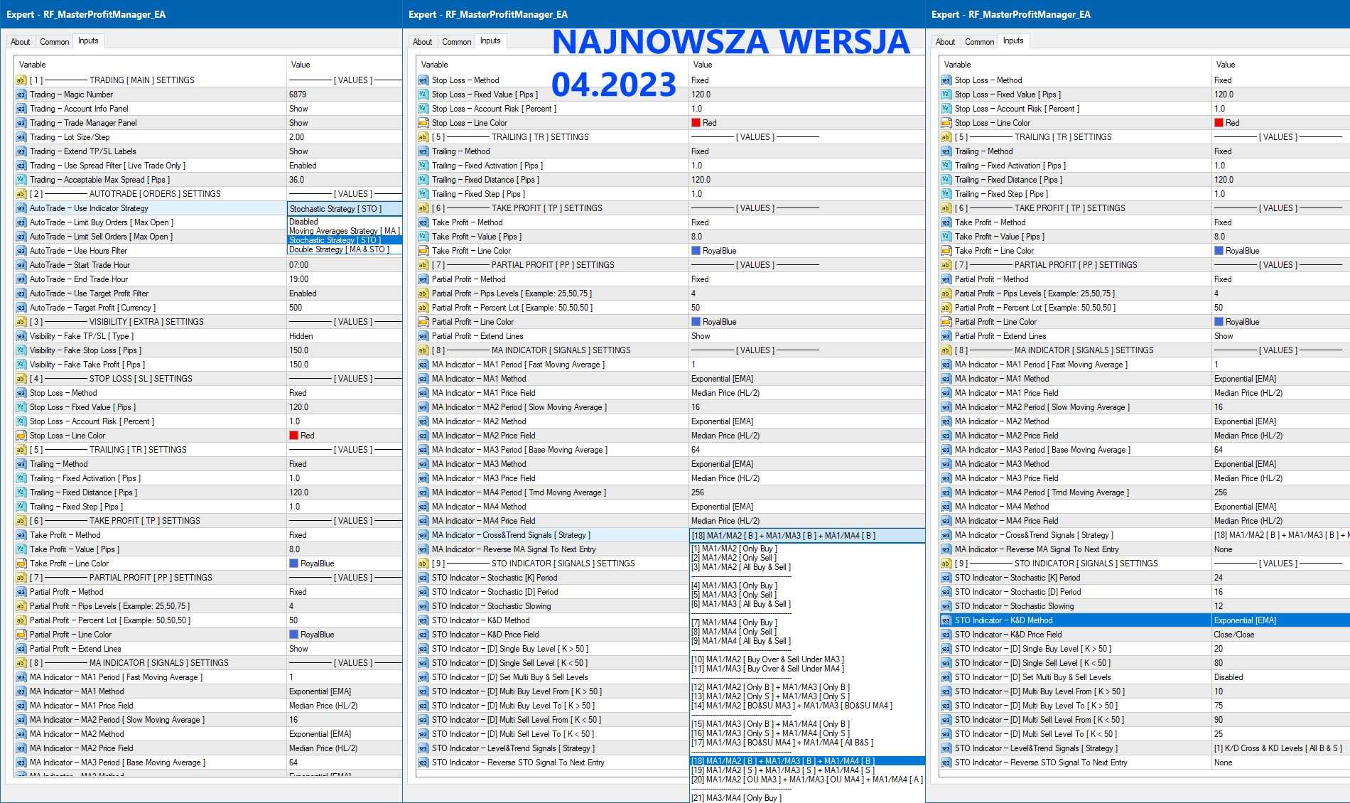Switch to the Common tab in the left window
Image resolution: width=1350 pixels, height=803 pixels.
click(x=55, y=42)
